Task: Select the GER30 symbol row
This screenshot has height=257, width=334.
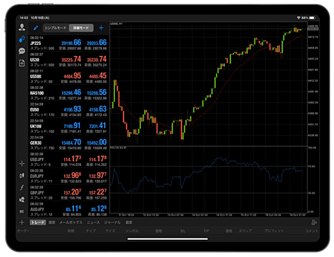Action: point(68,143)
